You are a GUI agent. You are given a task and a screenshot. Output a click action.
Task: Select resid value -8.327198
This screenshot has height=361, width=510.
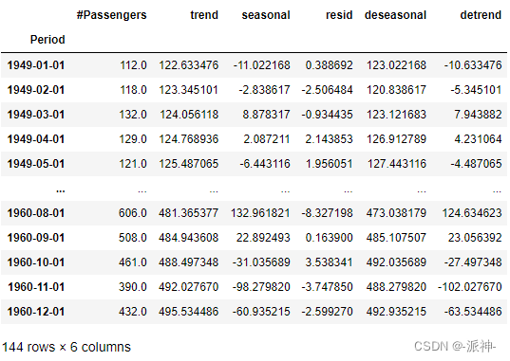[328, 213]
